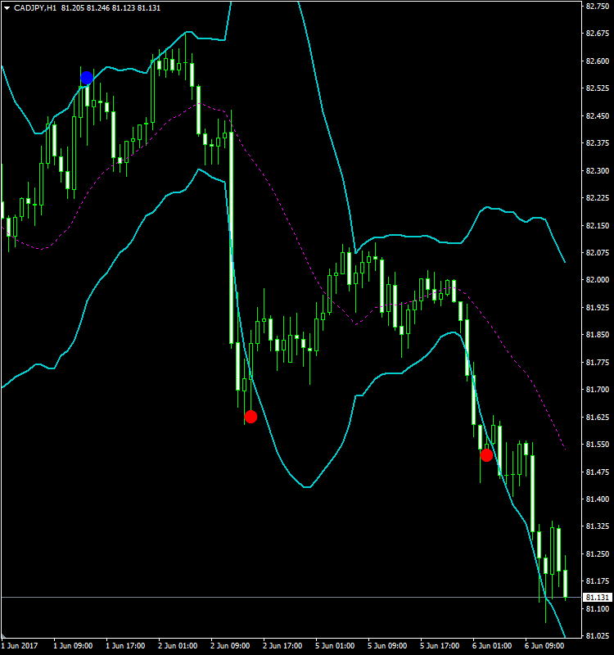
Task: Click the 2 Jun 01:00 time label
Action: [x=178, y=646]
